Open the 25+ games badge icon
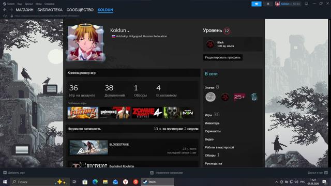The height and width of the screenshot is (186, 331). pyautogui.click(x=239, y=97)
